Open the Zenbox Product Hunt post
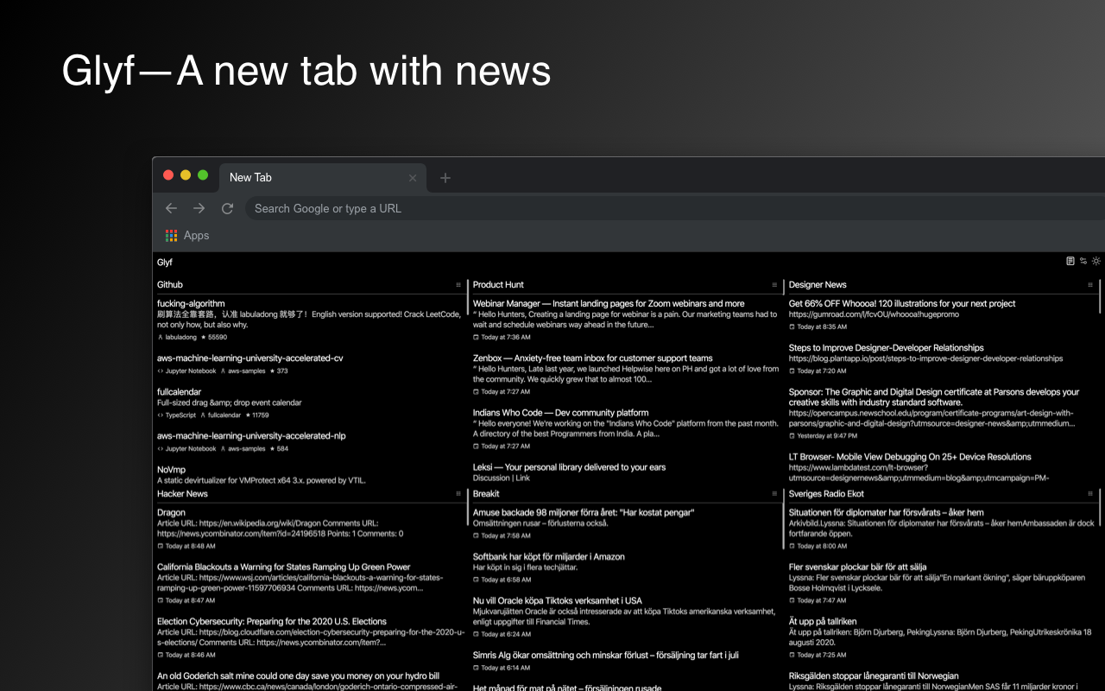 coord(593,358)
